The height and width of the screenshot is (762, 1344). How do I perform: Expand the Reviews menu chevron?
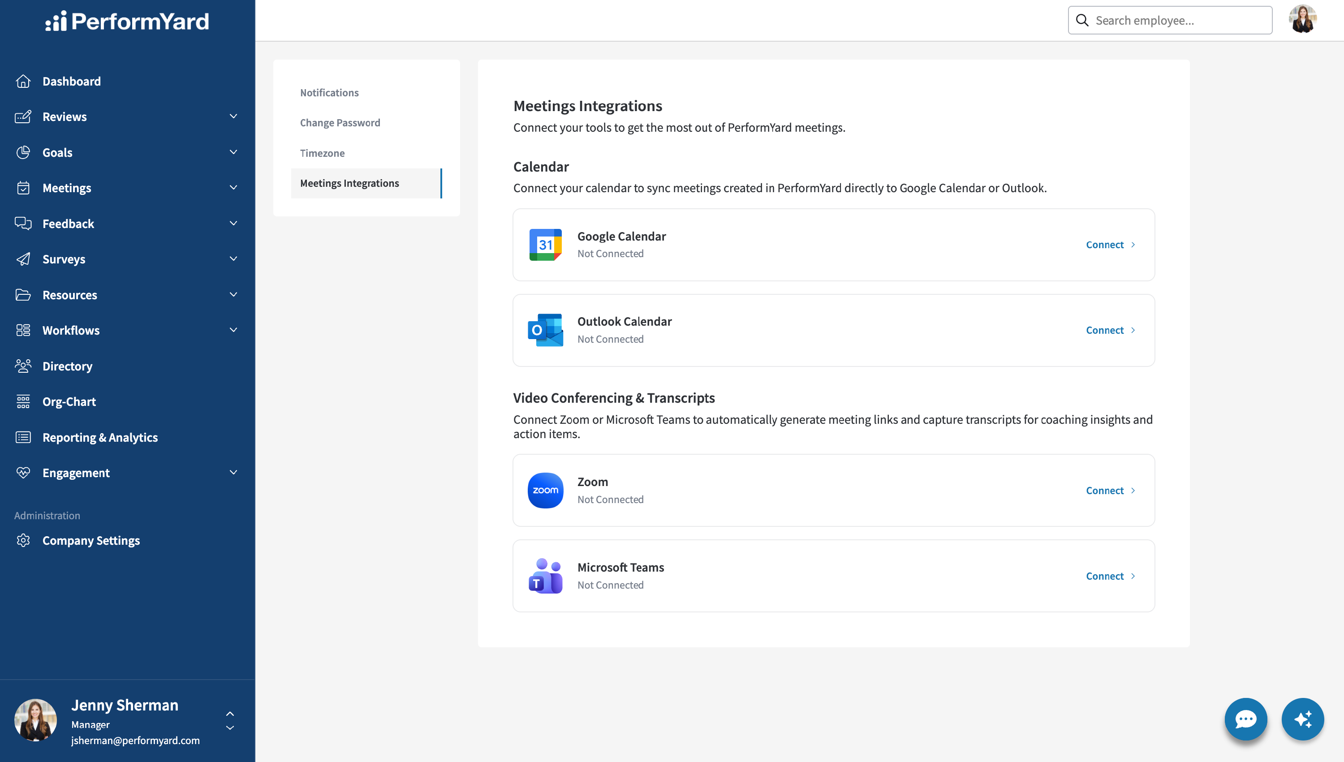pos(233,116)
